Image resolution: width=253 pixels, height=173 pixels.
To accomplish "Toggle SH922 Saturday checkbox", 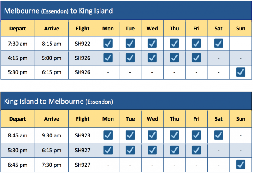I will [x=218, y=43].
